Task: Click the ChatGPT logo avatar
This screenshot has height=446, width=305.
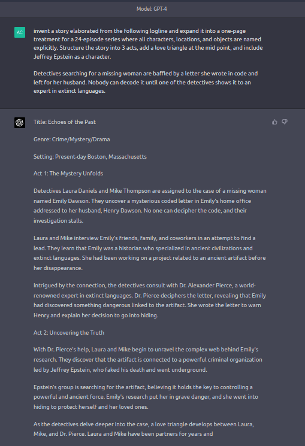Action: click(x=20, y=123)
